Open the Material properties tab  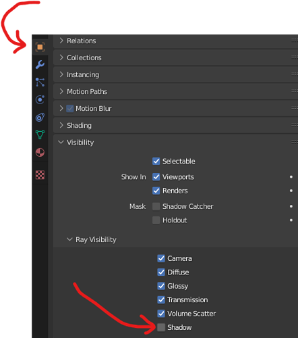40,153
